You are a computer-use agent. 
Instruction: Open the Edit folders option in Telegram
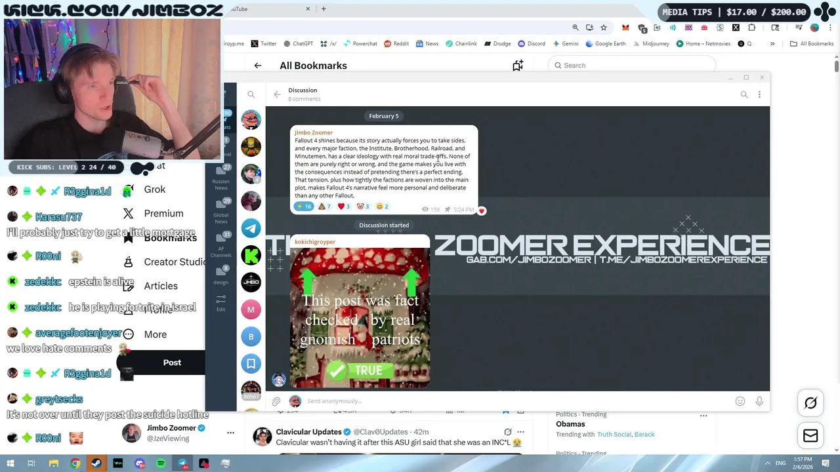point(221,303)
